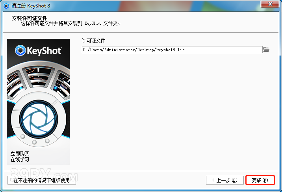Screen dimensions: 282x192
Task: Click the KeyShot icon in the title bar
Action: pyautogui.click(x=6, y=5)
